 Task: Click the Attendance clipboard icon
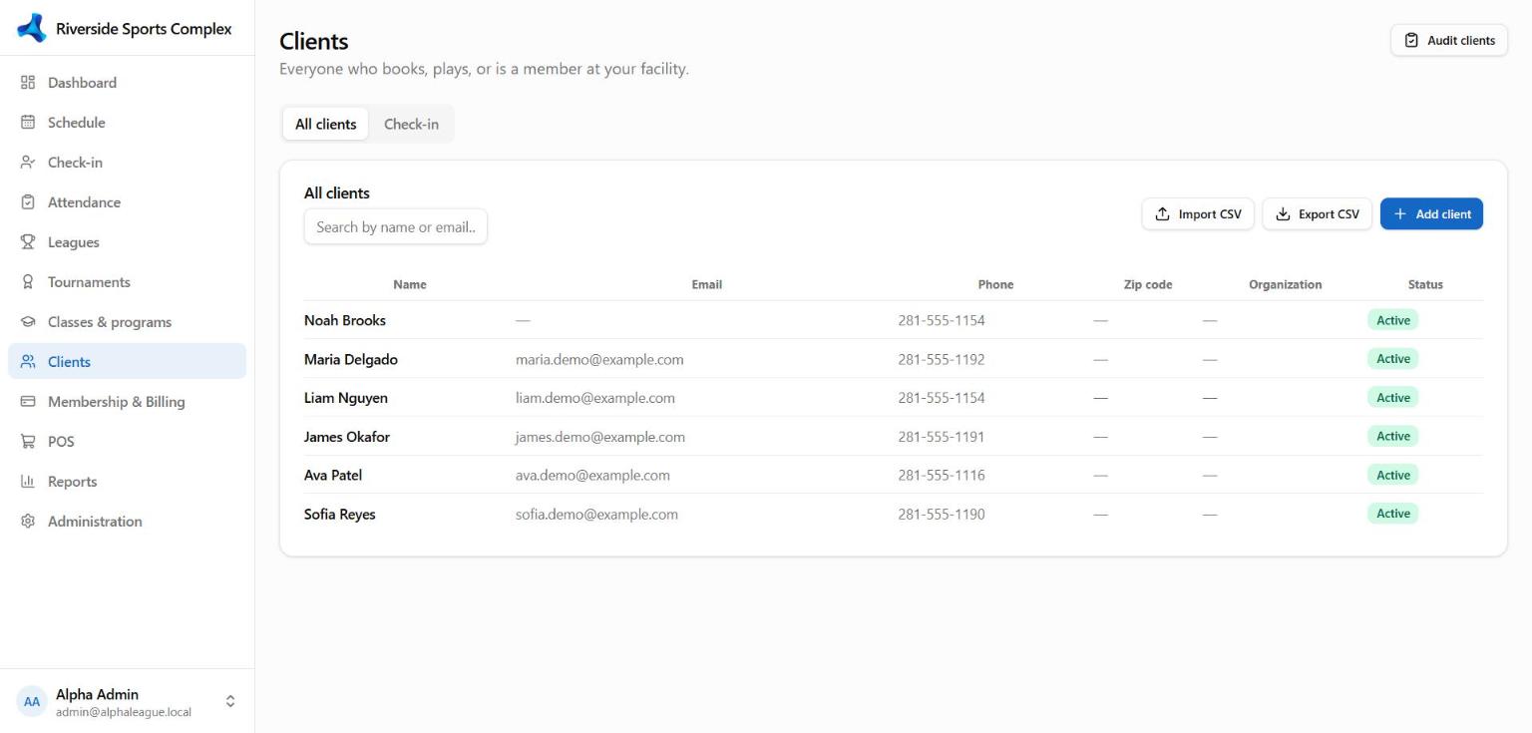click(x=28, y=202)
